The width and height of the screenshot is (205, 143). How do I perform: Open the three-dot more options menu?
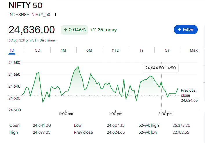point(55,15)
